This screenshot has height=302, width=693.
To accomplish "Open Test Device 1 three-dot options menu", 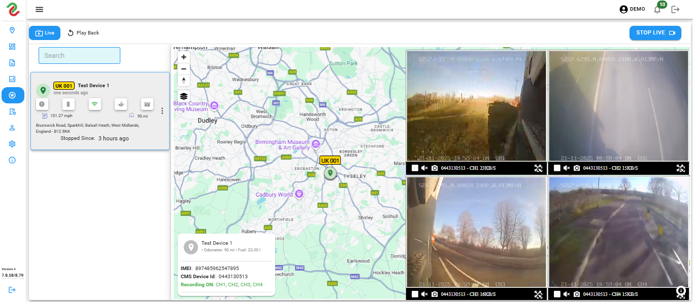I will [x=162, y=111].
